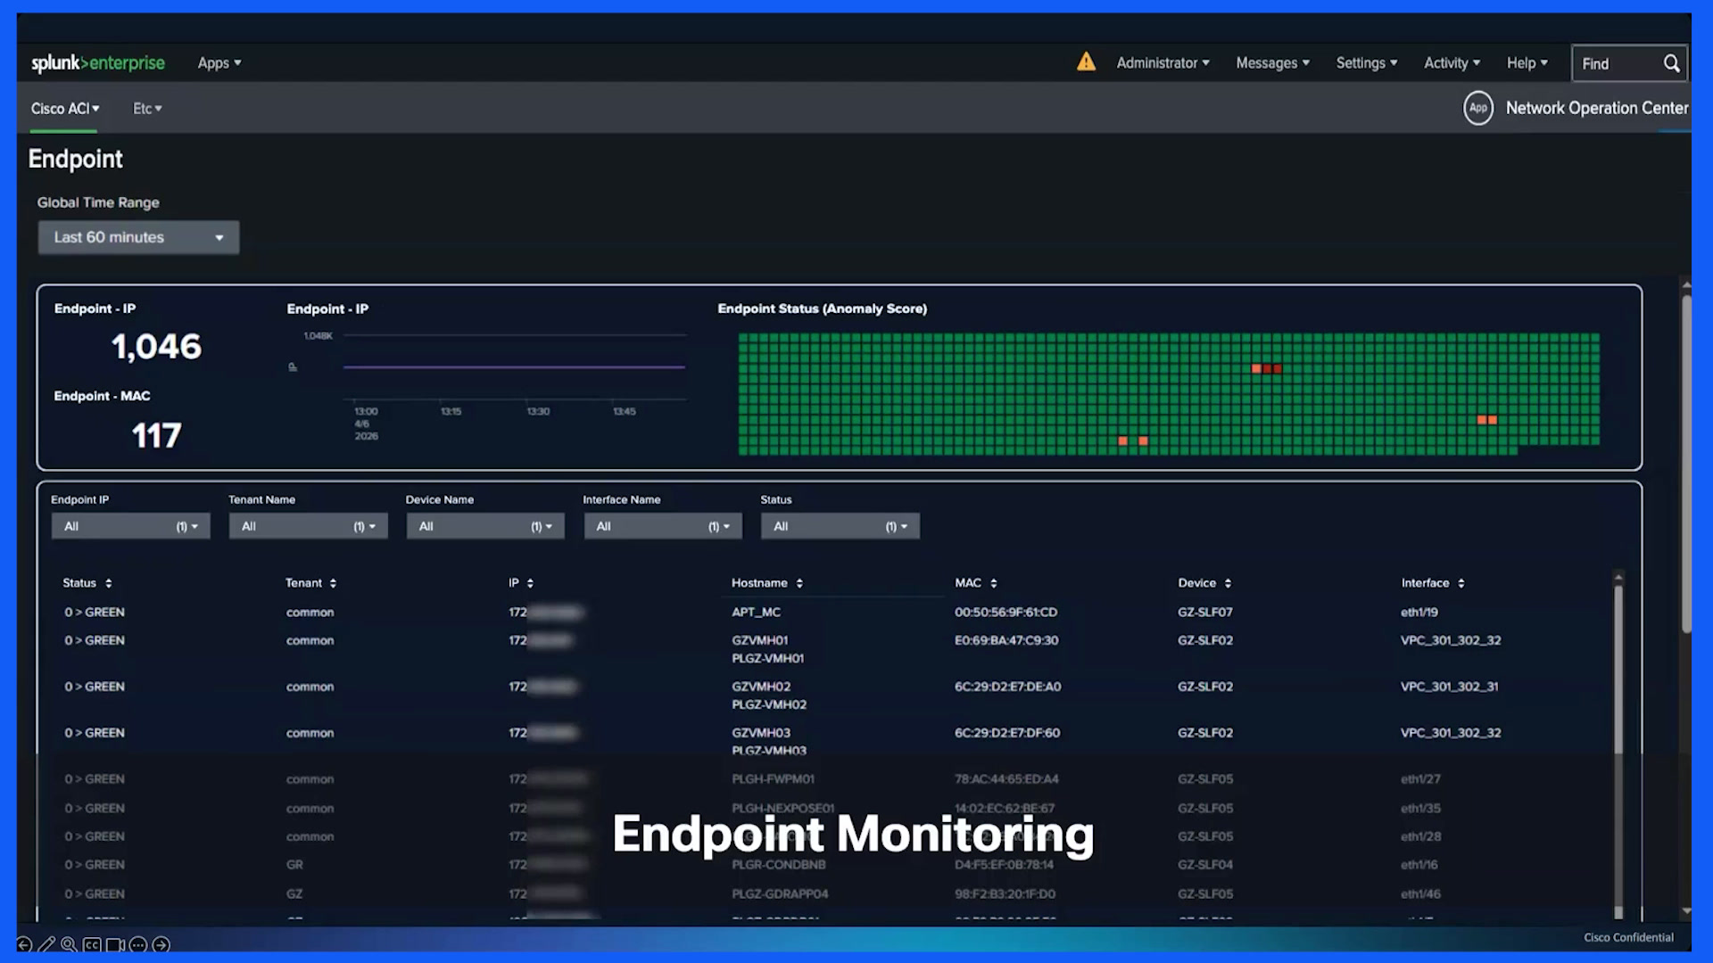Open the Messages menu
This screenshot has height=963, width=1713.
click(x=1272, y=62)
